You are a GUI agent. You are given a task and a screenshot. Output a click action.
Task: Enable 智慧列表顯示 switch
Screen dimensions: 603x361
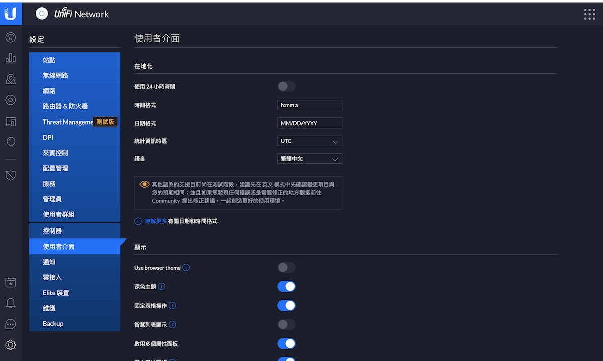point(286,325)
